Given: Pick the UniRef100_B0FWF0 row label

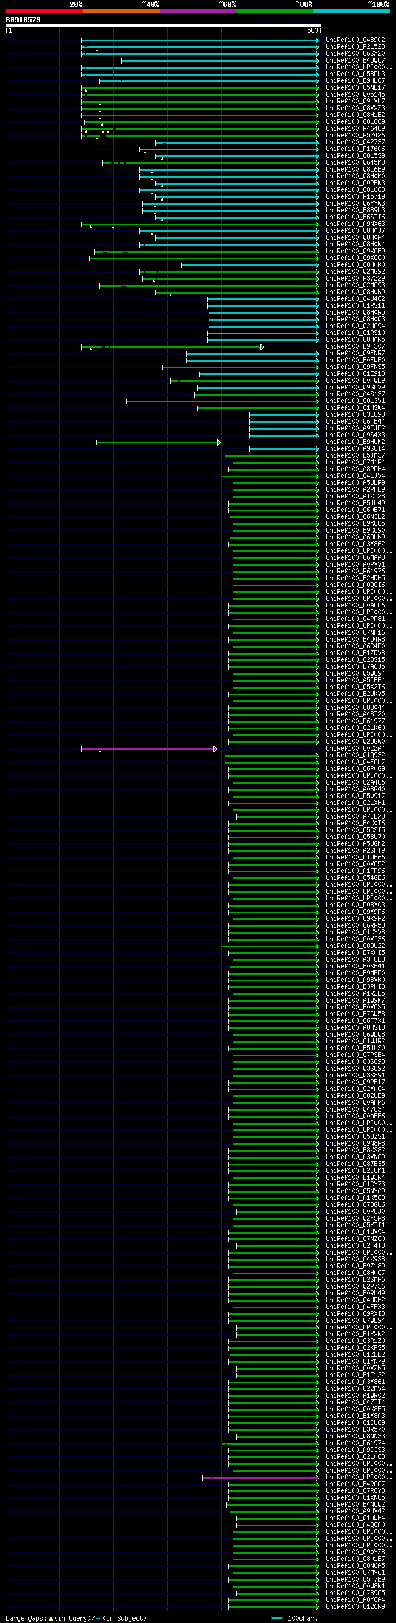Looking at the screenshot, I should [x=355, y=360].
